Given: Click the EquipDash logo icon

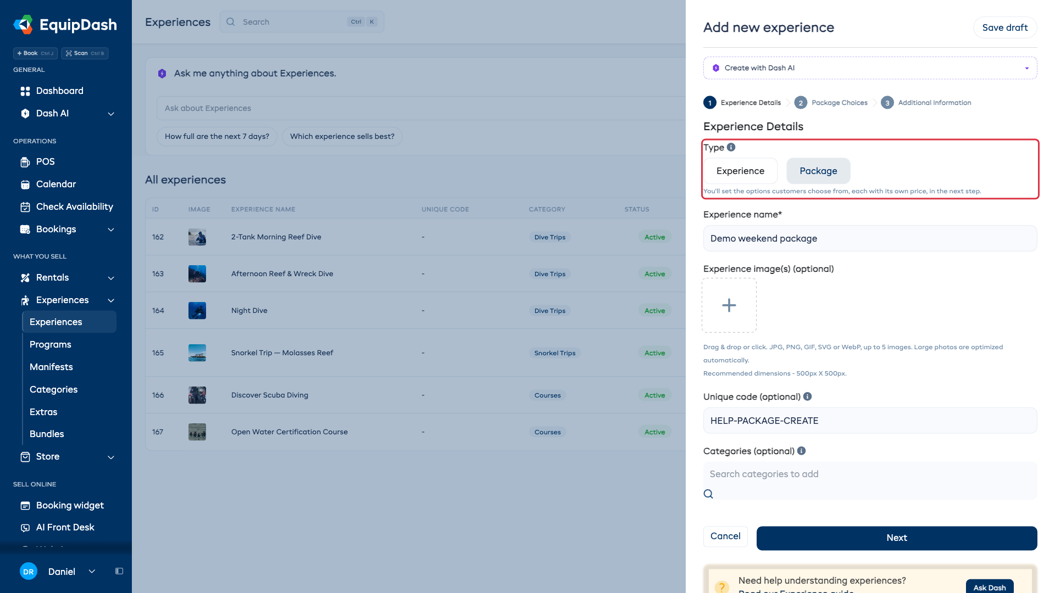Looking at the screenshot, I should click(24, 25).
